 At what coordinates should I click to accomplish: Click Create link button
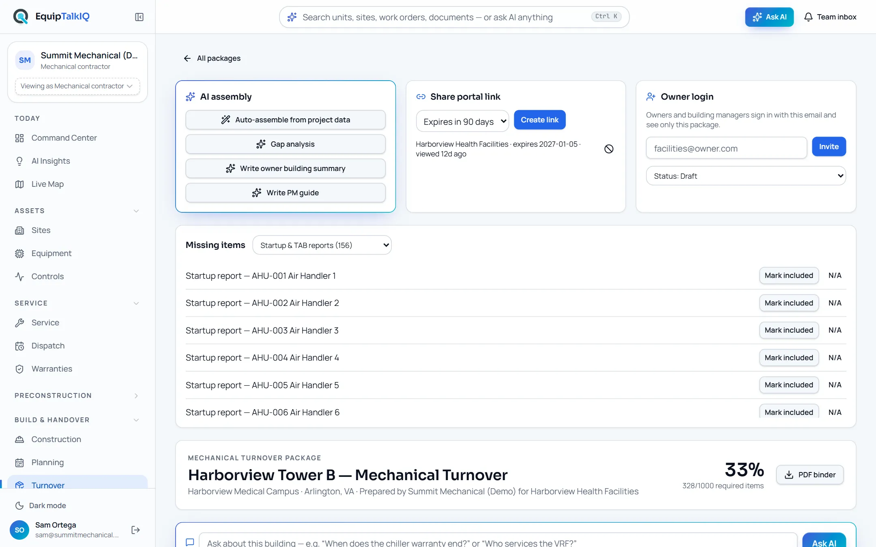pos(539,120)
